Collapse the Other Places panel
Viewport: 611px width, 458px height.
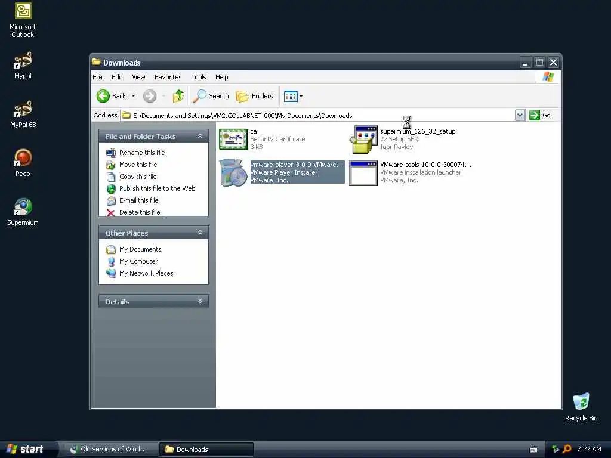[x=200, y=233]
